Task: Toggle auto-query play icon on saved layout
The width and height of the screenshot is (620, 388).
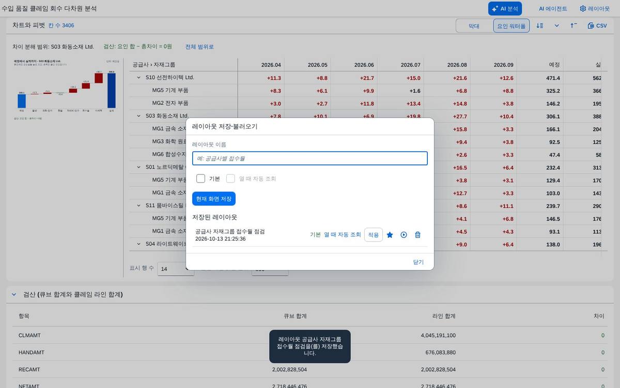Action: tap(404, 235)
